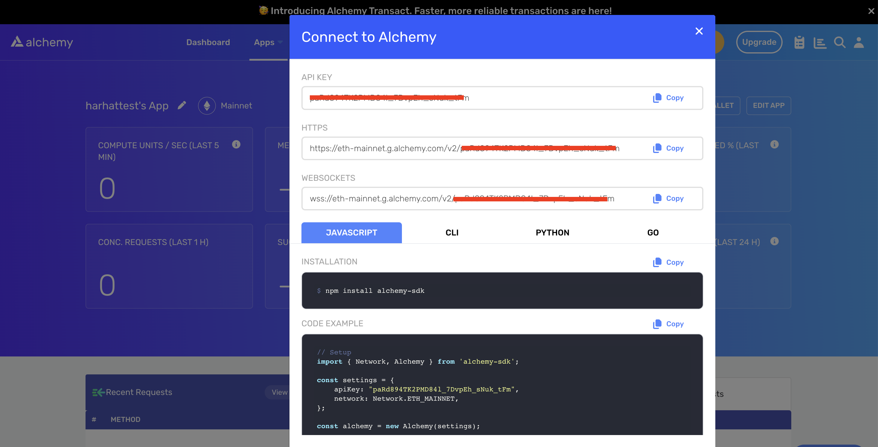Click the API KEY copy icon

(x=657, y=98)
